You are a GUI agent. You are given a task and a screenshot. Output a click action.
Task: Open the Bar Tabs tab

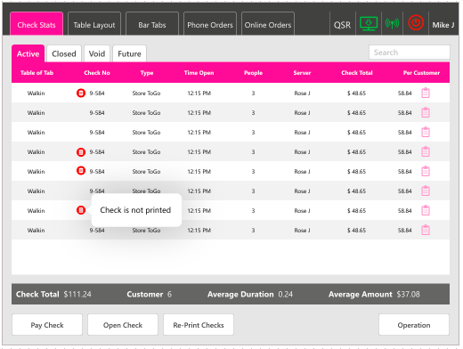[x=152, y=24]
